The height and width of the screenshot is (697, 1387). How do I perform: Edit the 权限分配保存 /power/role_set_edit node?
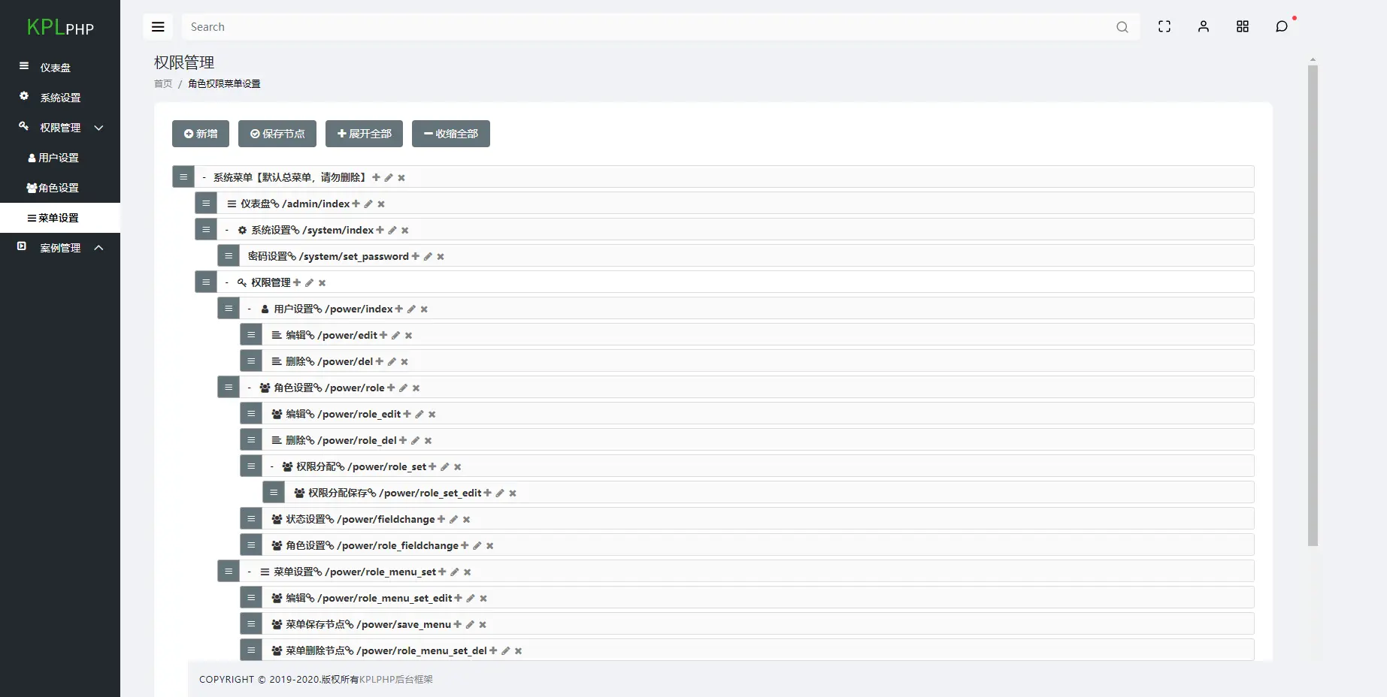[500, 493]
